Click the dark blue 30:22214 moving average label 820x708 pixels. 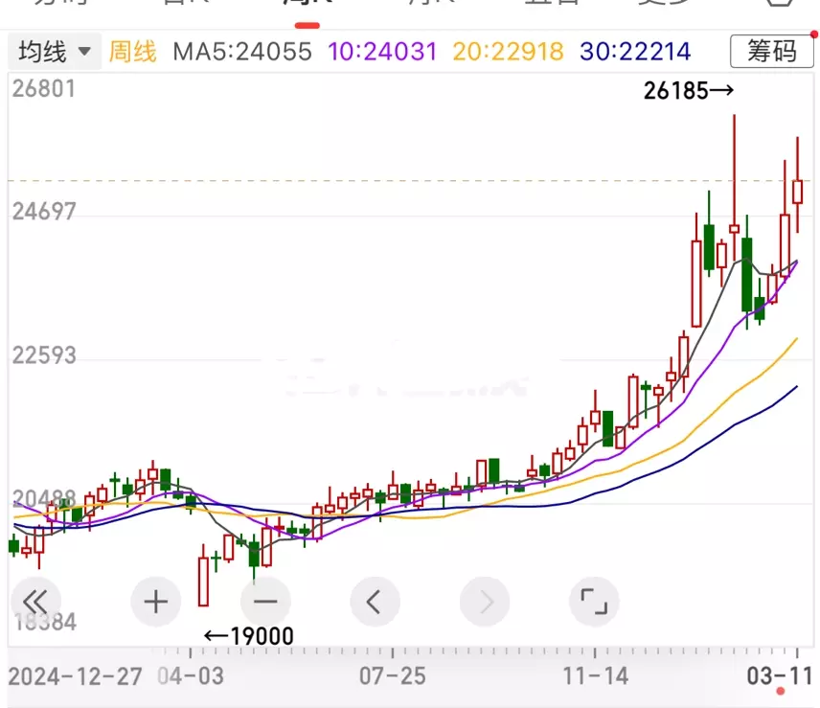pos(636,51)
